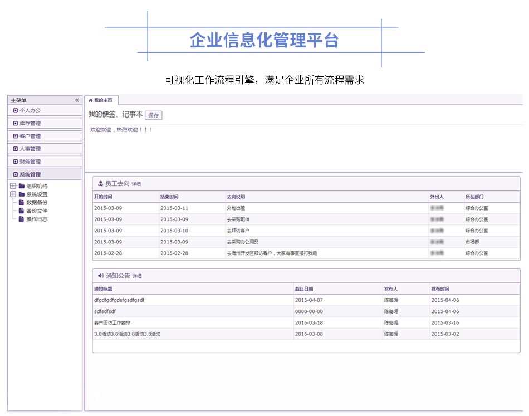Click the 通知公告 speaker icon
Viewport: 529px width, 416px height.
[x=101, y=276]
